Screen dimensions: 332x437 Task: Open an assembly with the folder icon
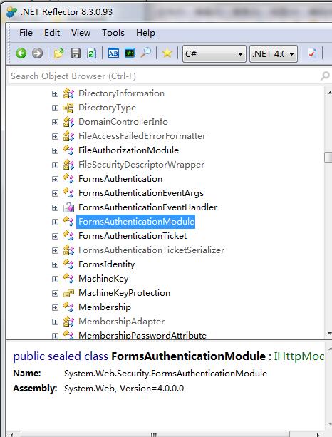(59, 53)
